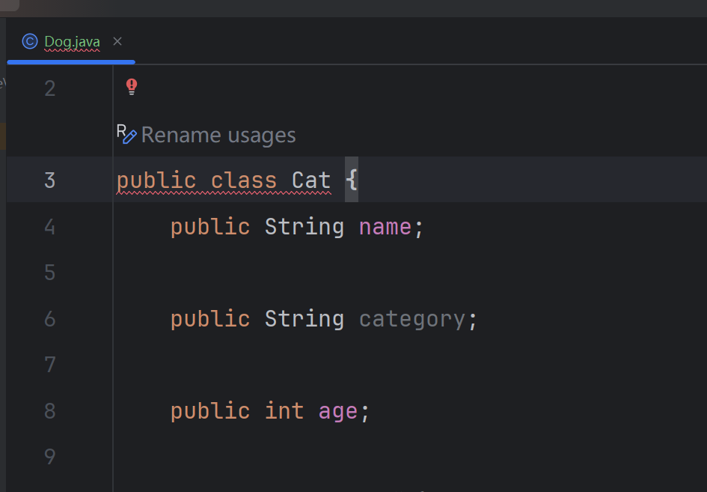Click the class file icon on Dog.java tab

point(30,41)
